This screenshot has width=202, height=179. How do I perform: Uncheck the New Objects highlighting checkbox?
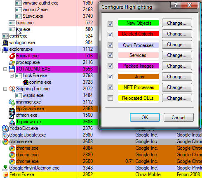tap(110, 24)
